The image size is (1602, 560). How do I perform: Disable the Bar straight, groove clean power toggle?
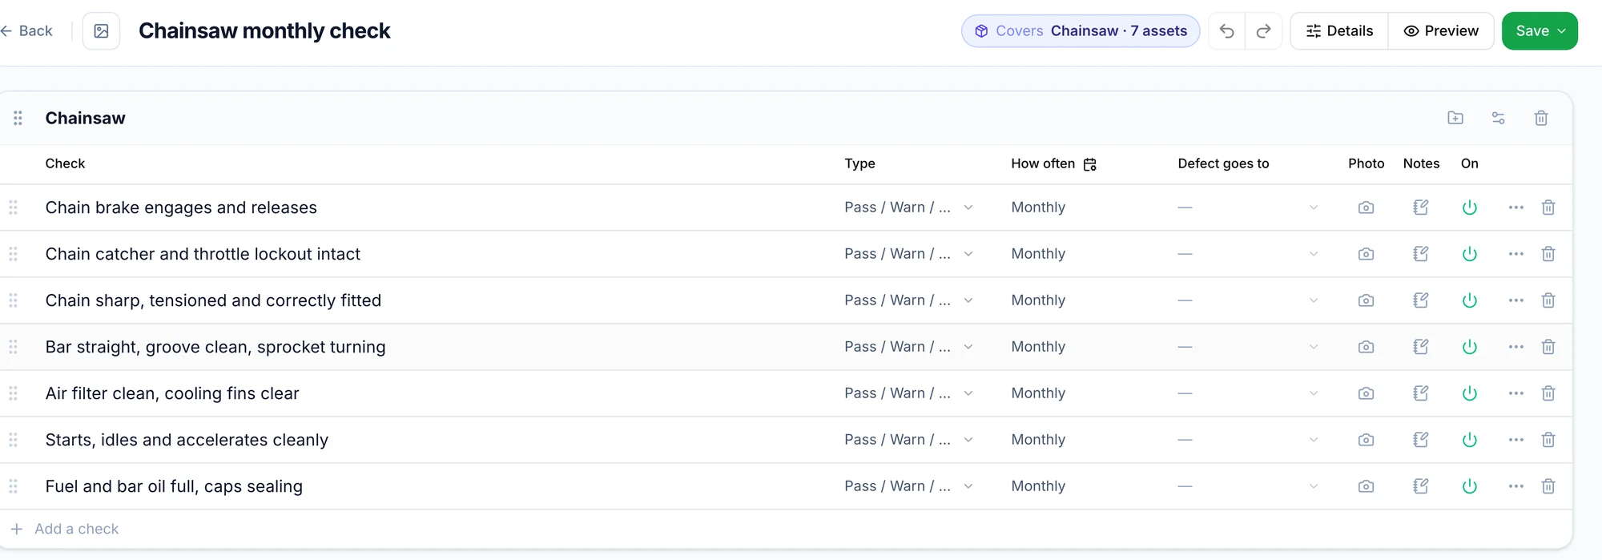(x=1469, y=347)
